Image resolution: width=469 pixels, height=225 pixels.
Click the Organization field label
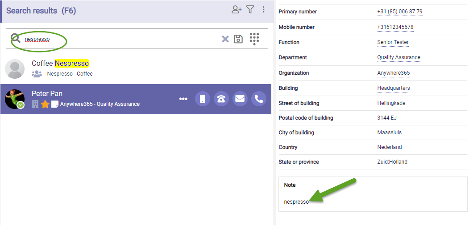pyautogui.click(x=294, y=73)
